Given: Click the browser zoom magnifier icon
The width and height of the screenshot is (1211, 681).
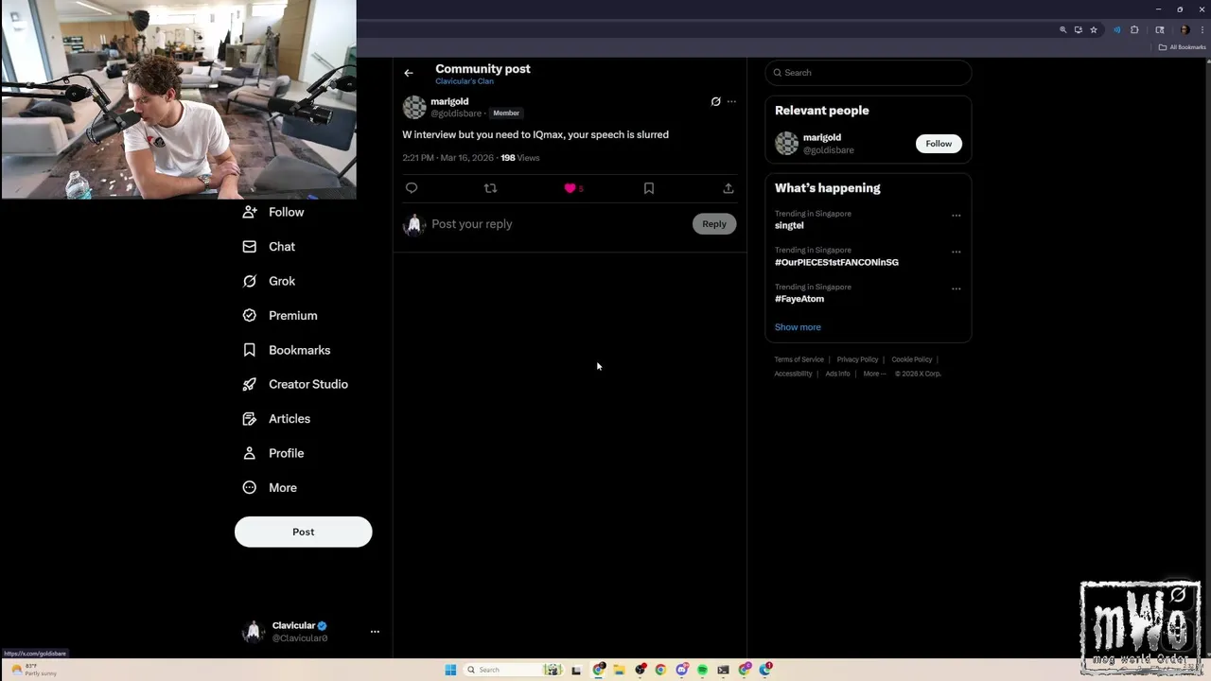Looking at the screenshot, I should coord(1062,30).
